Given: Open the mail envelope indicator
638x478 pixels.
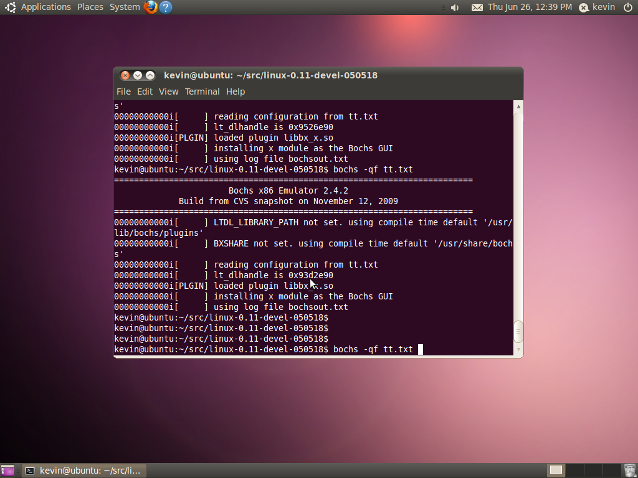Looking at the screenshot, I should click(x=477, y=7).
